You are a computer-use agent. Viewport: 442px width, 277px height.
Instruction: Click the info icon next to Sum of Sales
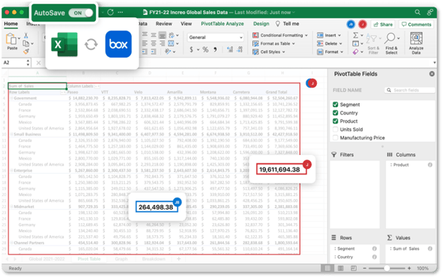pos(430,249)
